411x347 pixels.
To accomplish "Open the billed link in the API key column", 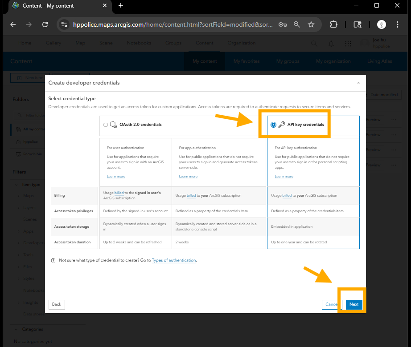I will coord(287,195).
